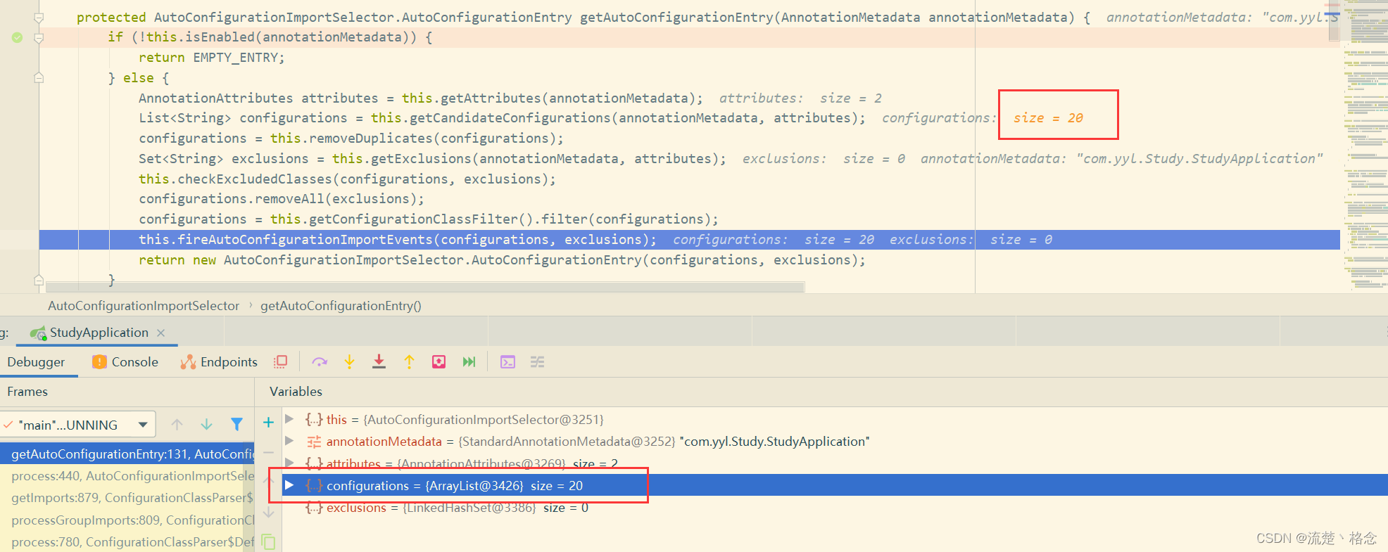The height and width of the screenshot is (552, 1388).
Task: Click configurations.removeAll(exclusions) line
Action: (x=282, y=199)
